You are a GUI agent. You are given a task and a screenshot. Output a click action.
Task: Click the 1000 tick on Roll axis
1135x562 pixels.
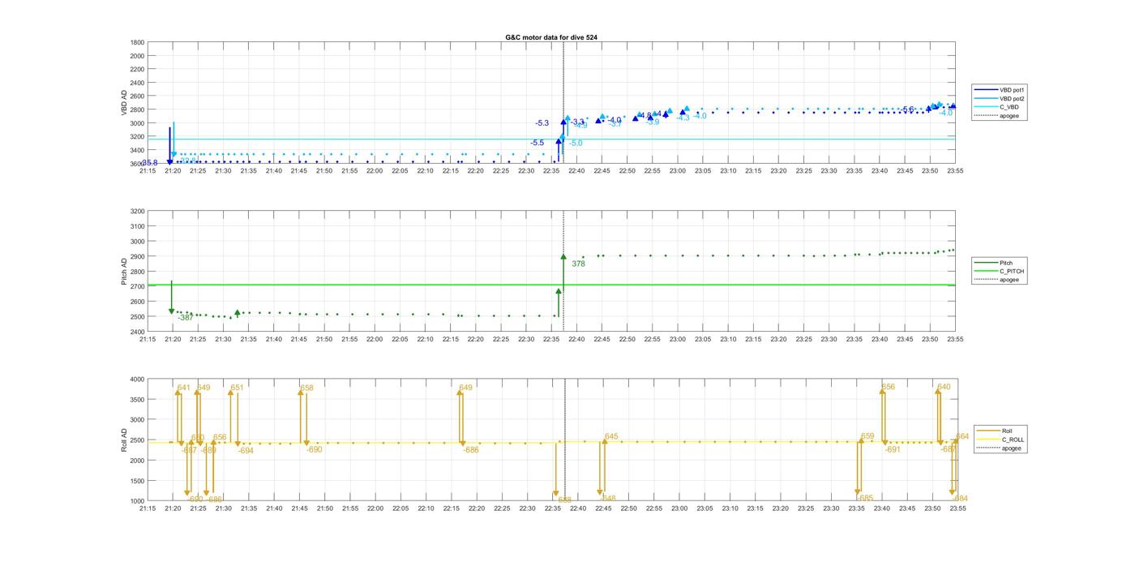[x=137, y=501]
